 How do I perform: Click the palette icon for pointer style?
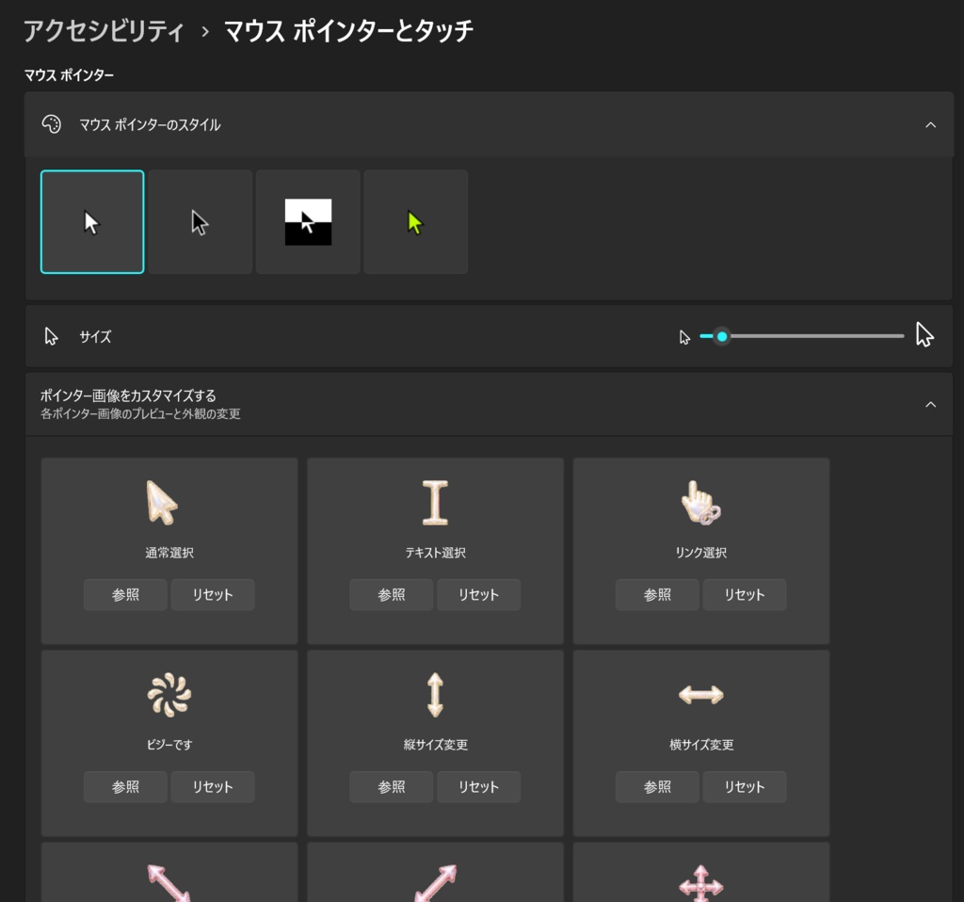(x=52, y=124)
